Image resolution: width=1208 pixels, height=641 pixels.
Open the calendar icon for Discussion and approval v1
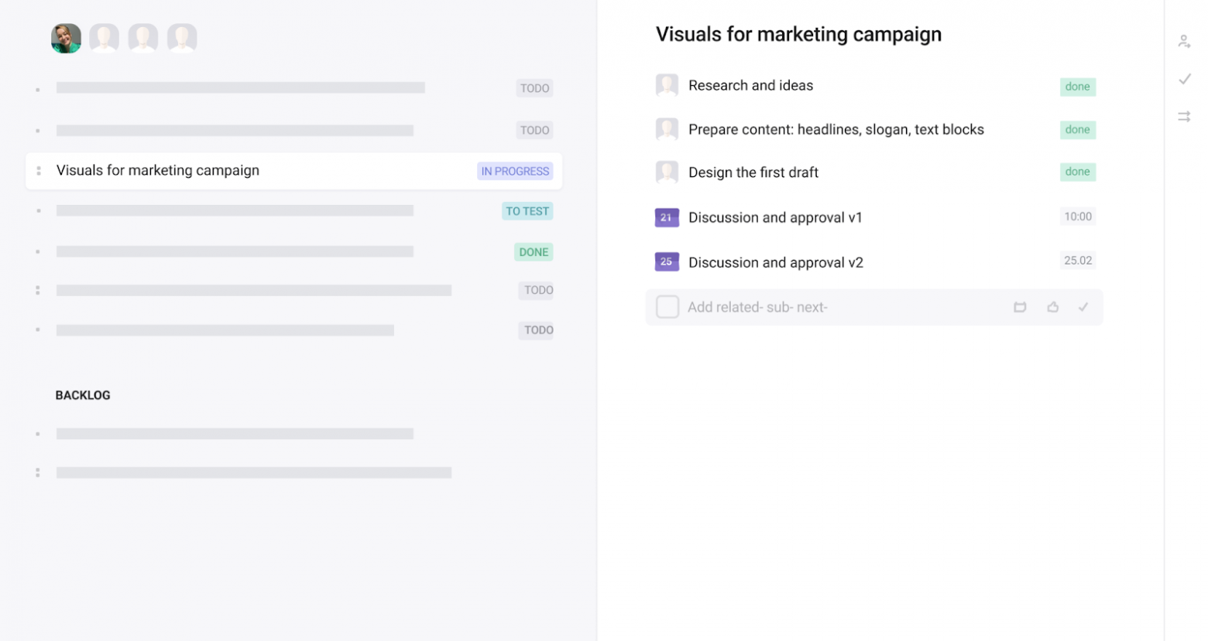[667, 218]
